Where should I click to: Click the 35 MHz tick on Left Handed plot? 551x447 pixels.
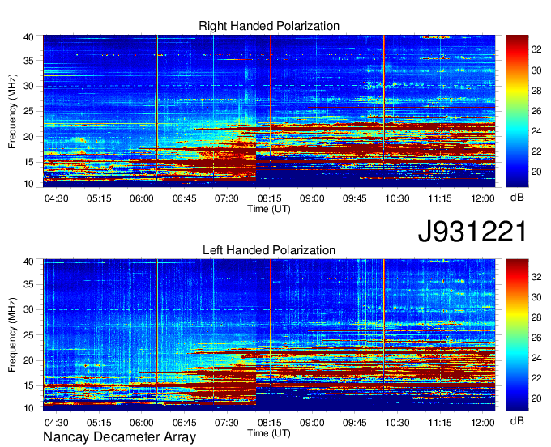click(x=28, y=284)
